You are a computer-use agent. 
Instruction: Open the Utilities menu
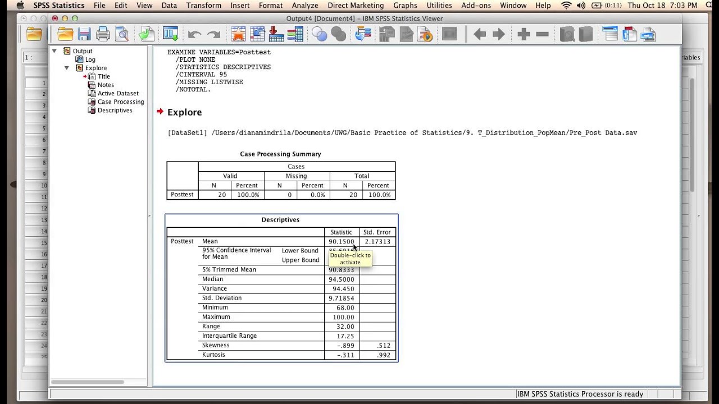(439, 6)
